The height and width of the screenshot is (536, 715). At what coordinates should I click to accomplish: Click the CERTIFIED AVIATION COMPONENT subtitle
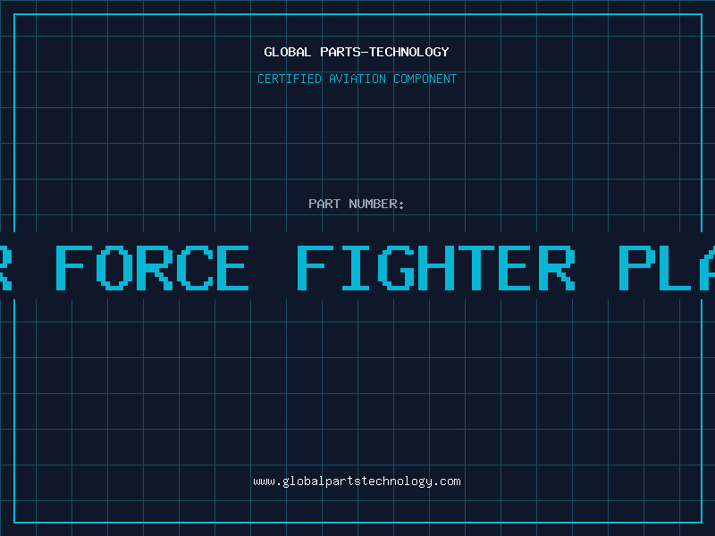(x=357, y=79)
